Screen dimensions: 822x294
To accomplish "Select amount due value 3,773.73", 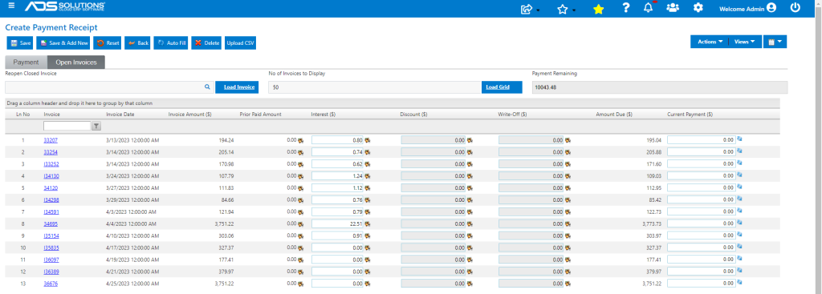I will coord(652,224).
